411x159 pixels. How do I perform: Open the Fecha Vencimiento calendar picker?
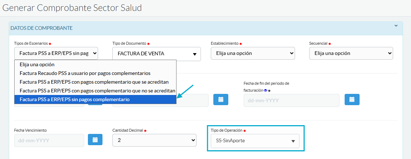95,140
